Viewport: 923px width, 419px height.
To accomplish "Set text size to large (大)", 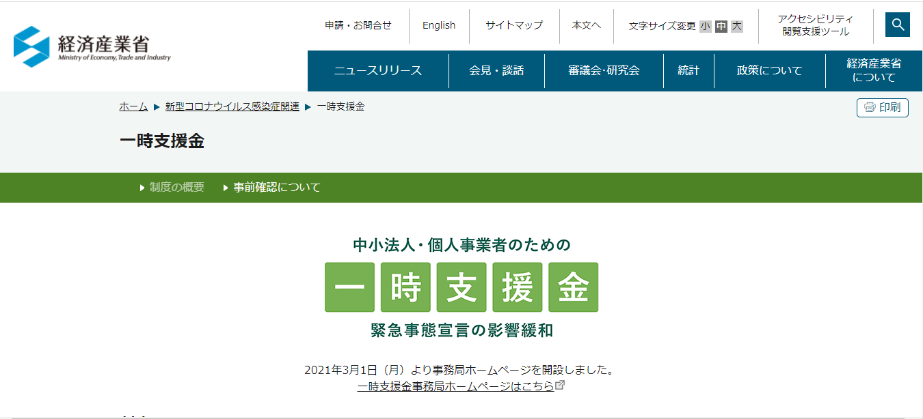I will click(x=736, y=26).
